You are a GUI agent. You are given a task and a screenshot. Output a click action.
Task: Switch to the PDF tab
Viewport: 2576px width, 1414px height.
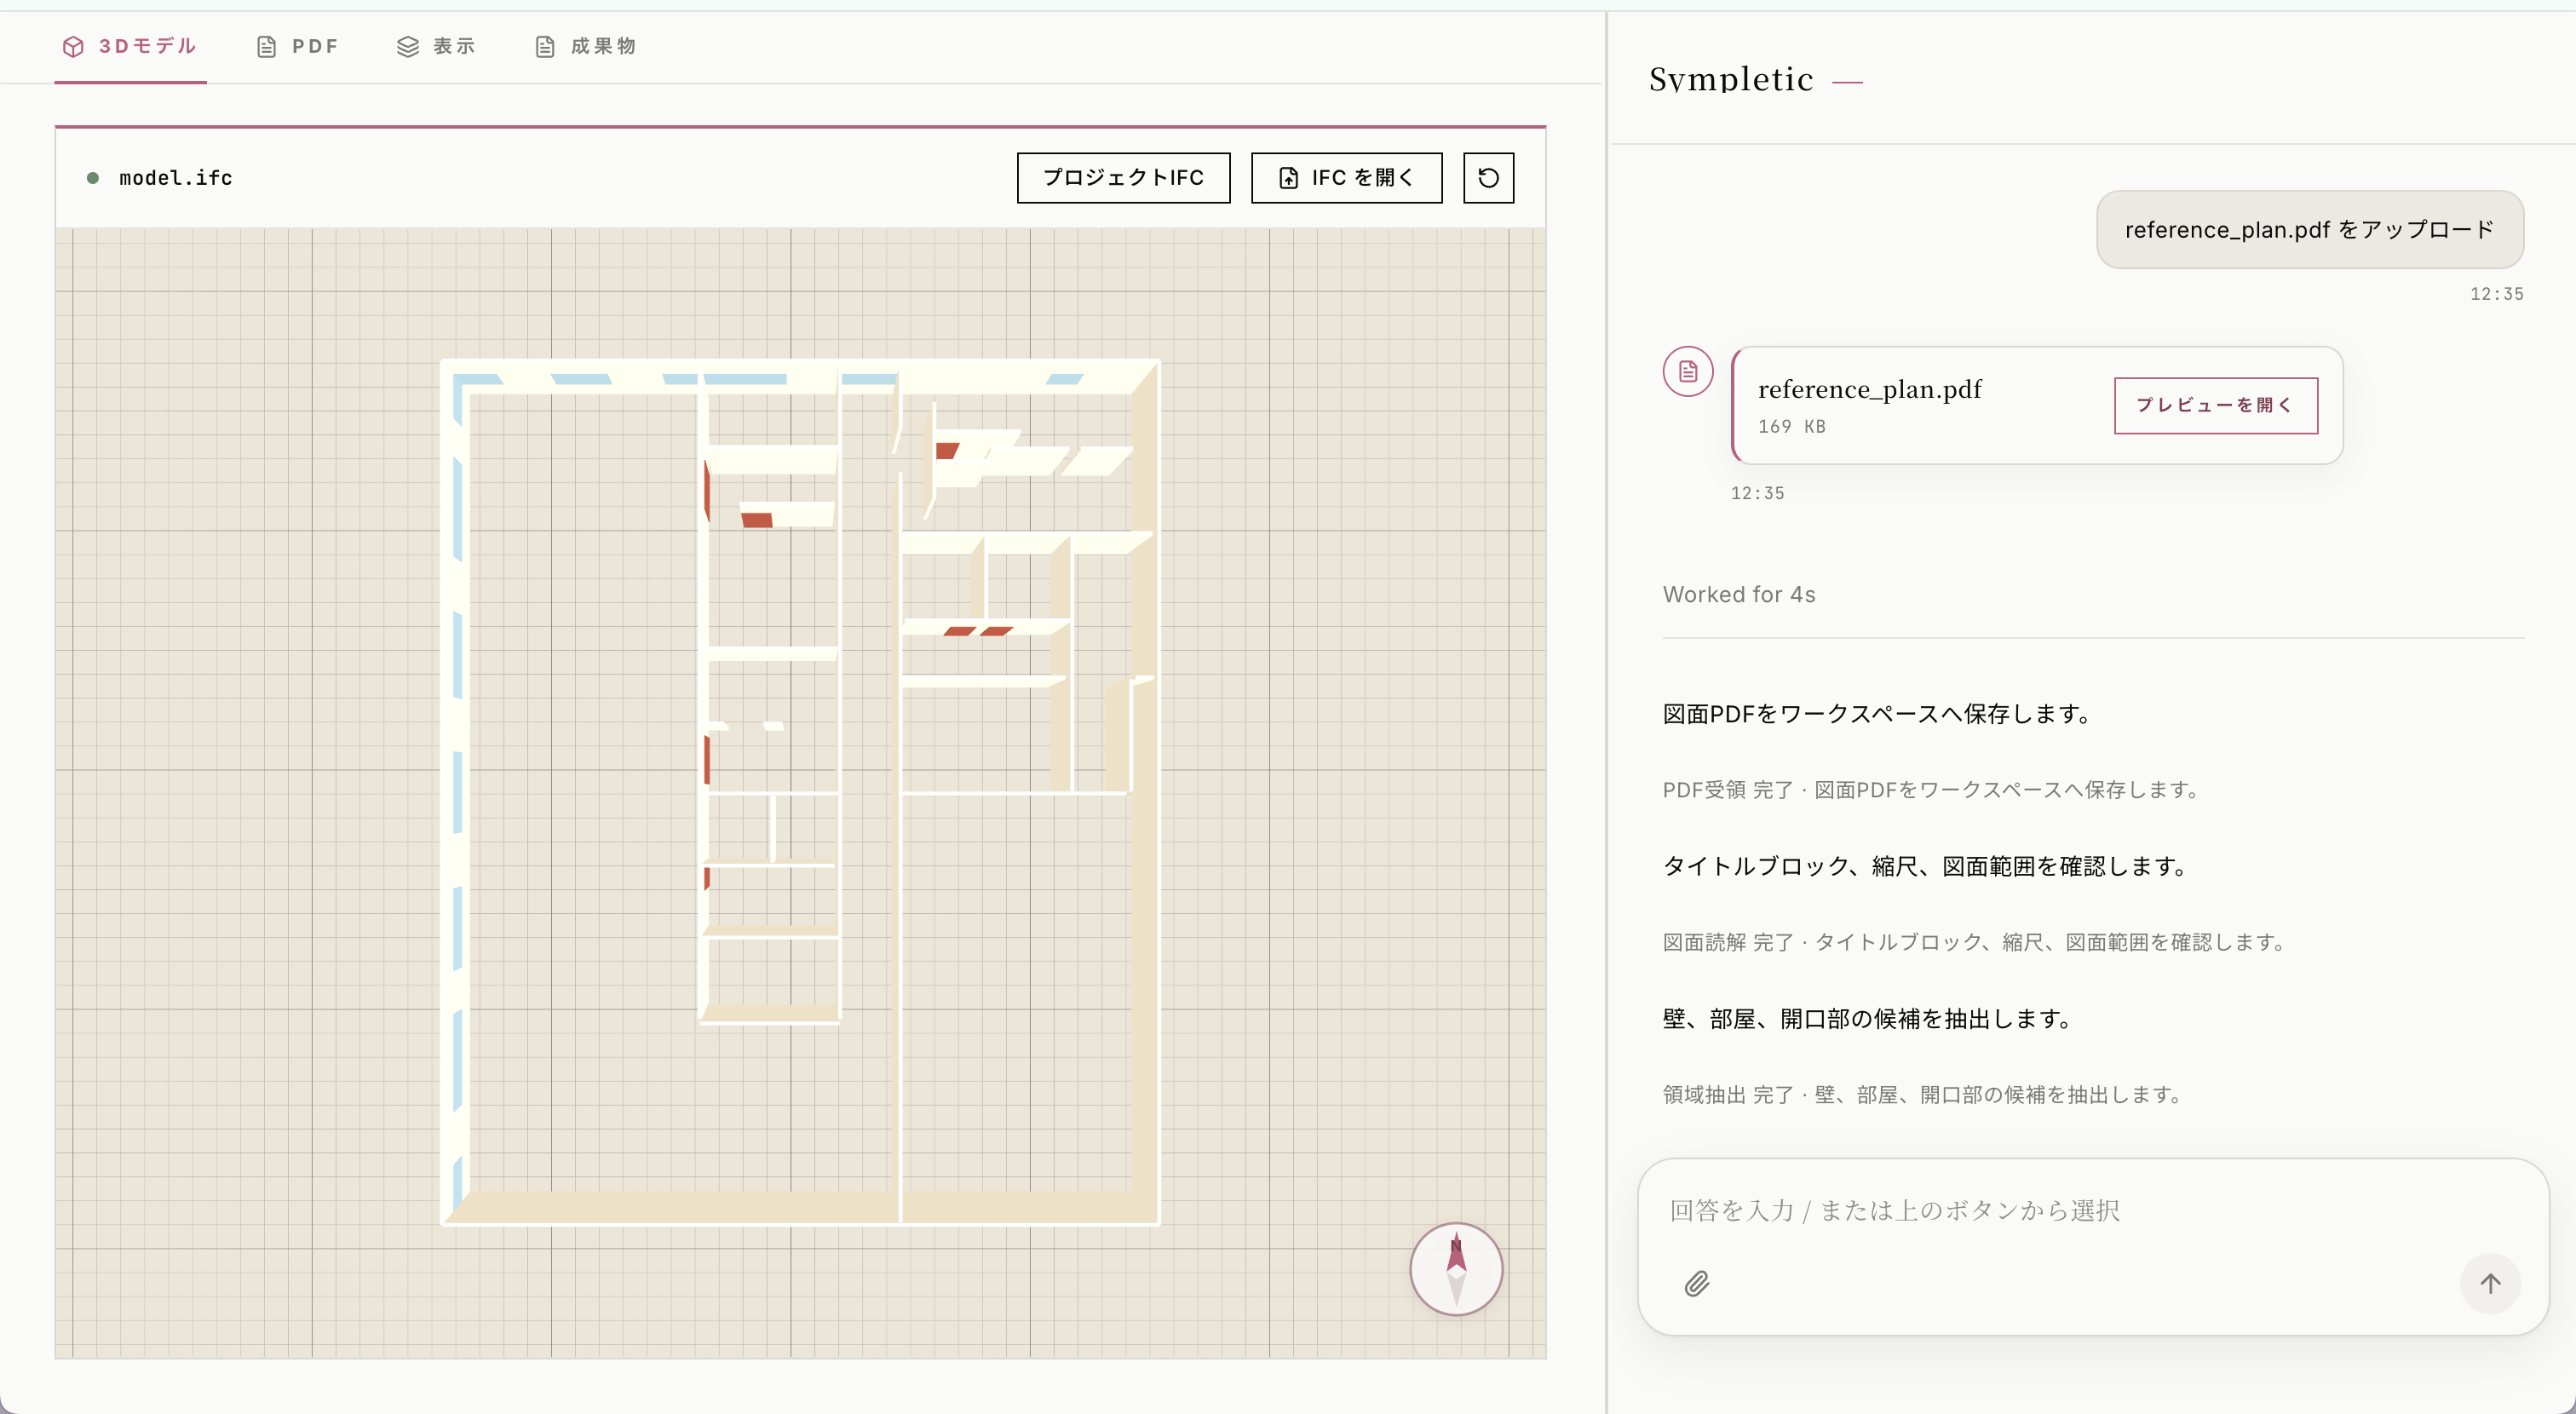[x=298, y=47]
